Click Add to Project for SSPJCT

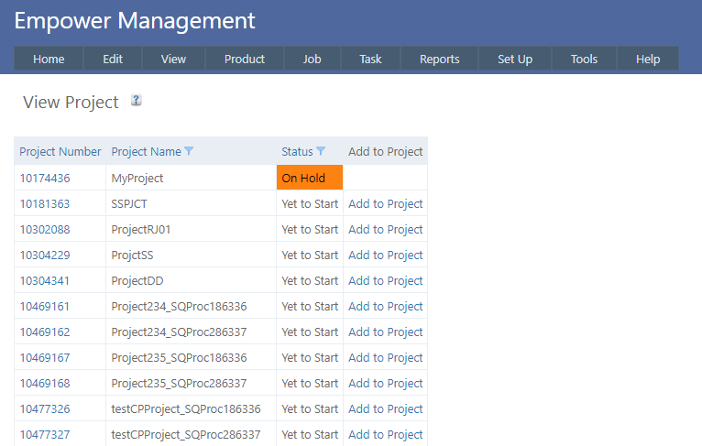(385, 203)
